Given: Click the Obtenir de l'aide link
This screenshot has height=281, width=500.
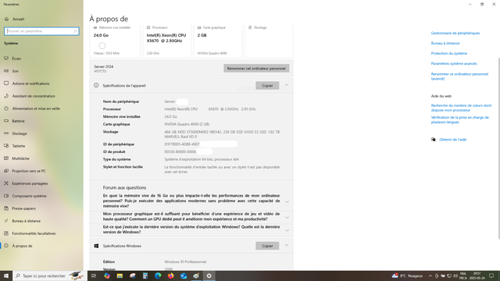Looking at the screenshot, I should coord(452,140).
